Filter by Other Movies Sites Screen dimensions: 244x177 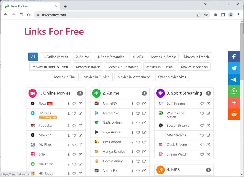[172, 77]
